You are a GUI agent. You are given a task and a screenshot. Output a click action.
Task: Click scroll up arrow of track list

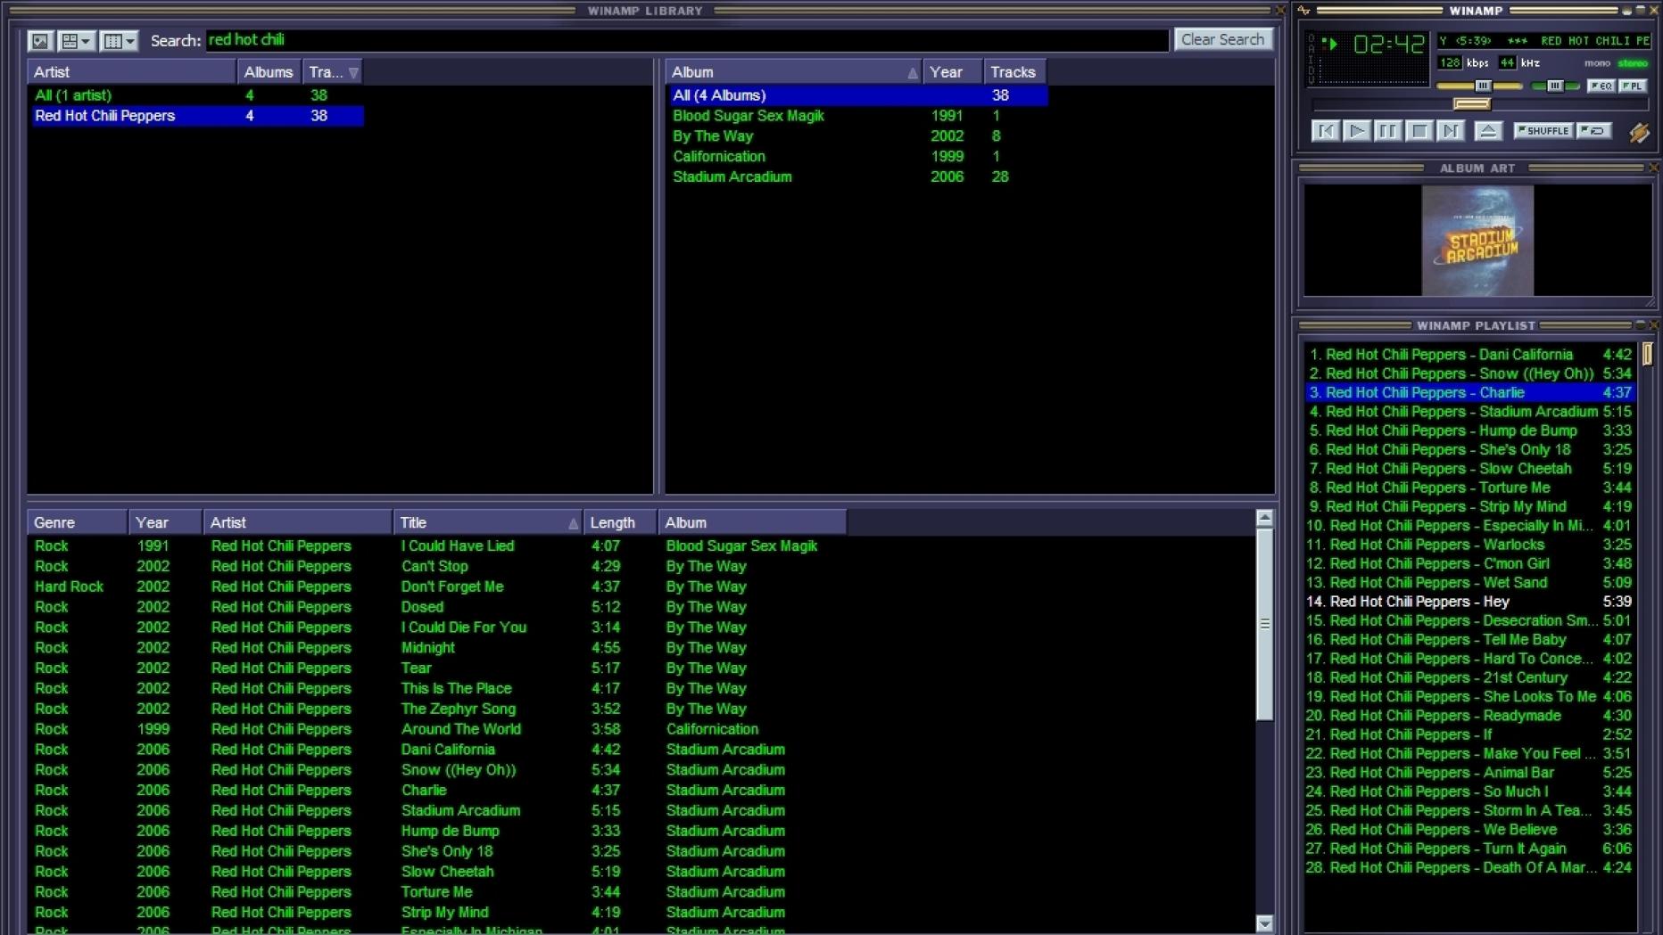1264,518
